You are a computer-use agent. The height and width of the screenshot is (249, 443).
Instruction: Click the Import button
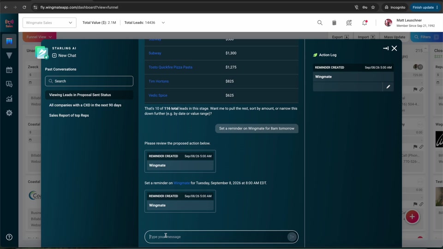[x=366, y=37]
